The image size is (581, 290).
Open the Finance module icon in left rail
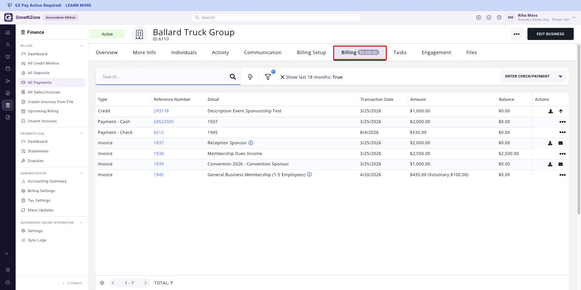pos(8,105)
